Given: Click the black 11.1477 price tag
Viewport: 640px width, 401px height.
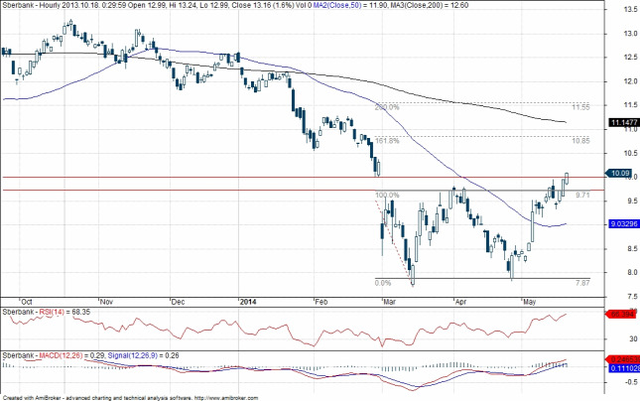Looking at the screenshot, I should click(623, 122).
